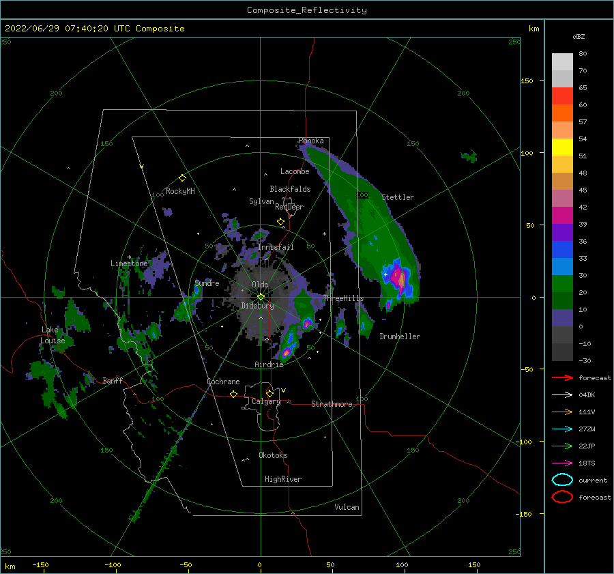Click the orange 111V arrow icon
This screenshot has height=574, width=614.
tap(562, 412)
